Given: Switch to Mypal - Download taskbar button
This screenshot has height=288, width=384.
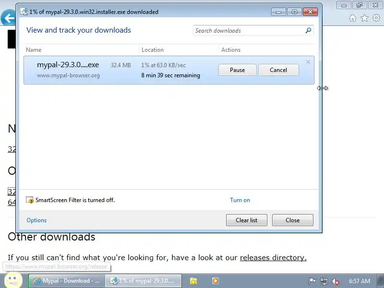Looking at the screenshot, I should (67, 281).
